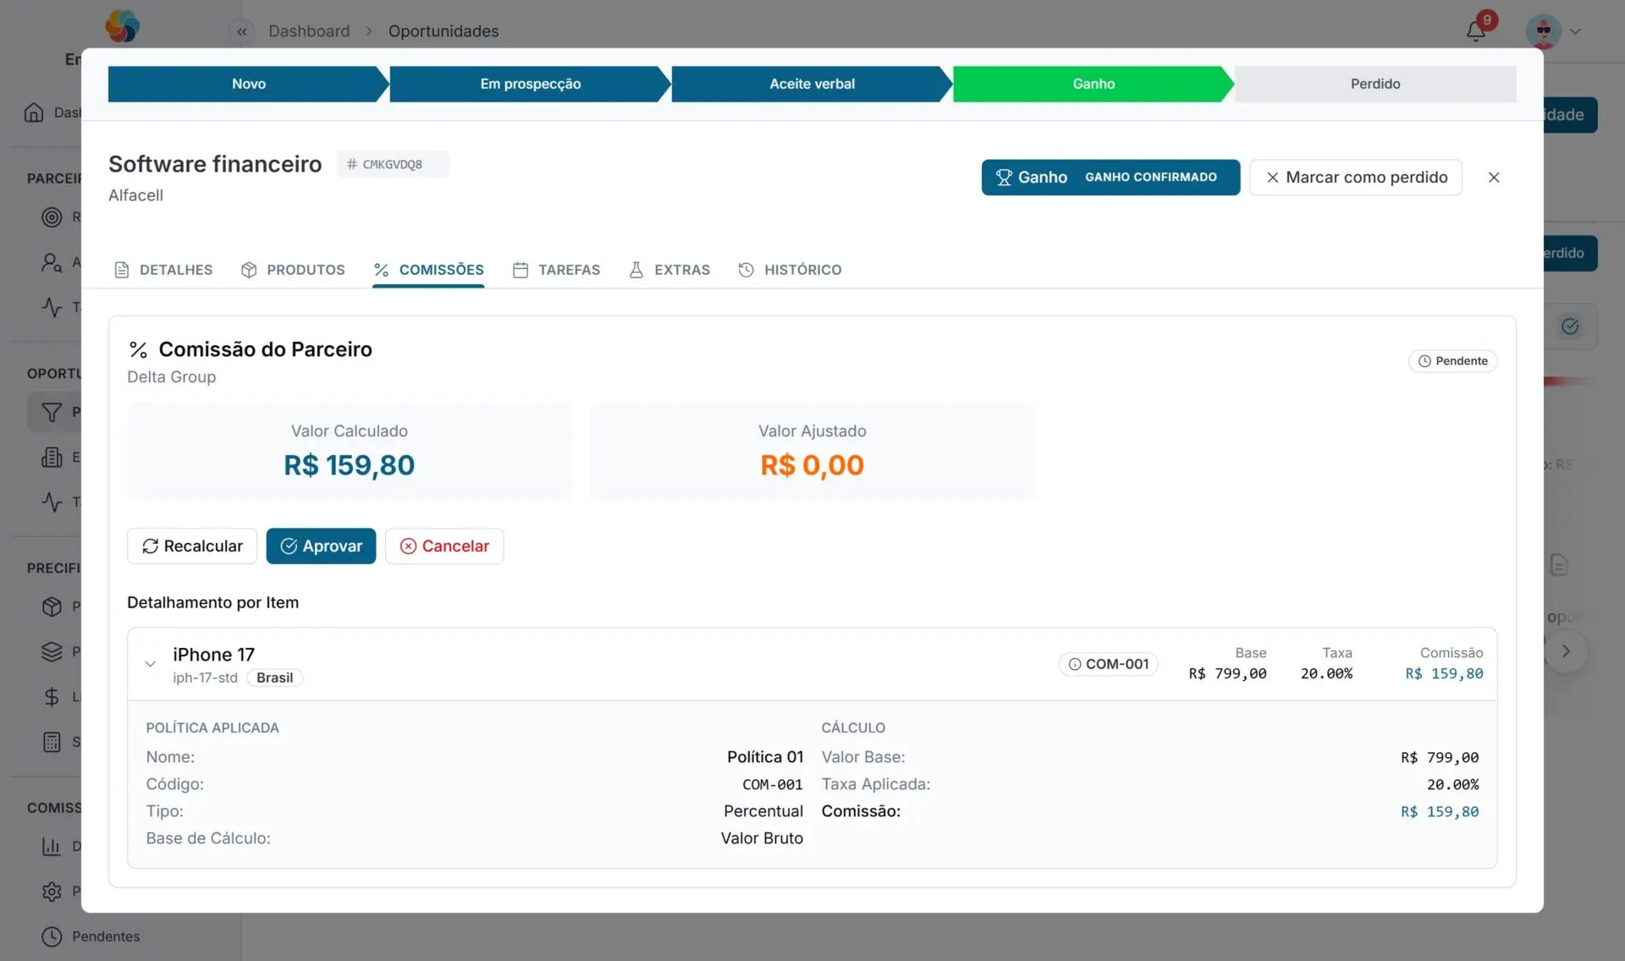Click the settings gear icon in sidebar

coord(52,891)
